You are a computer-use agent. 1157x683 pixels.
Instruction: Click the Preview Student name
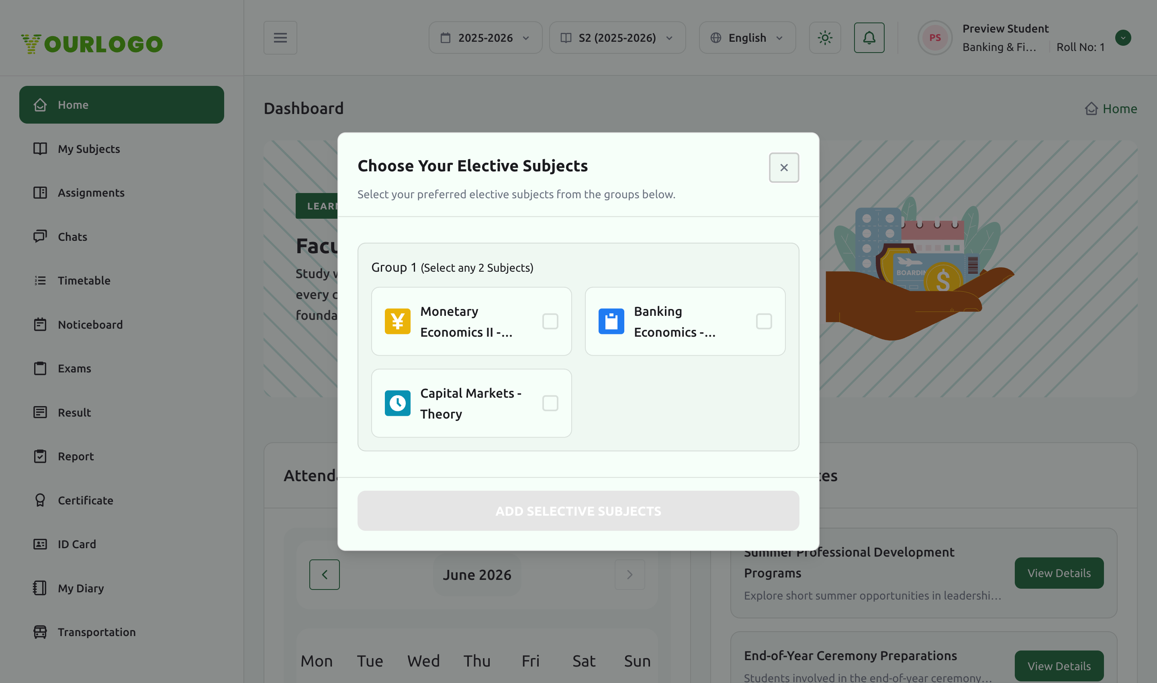pos(1006,28)
